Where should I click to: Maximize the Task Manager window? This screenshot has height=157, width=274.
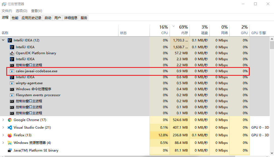click(255, 4)
